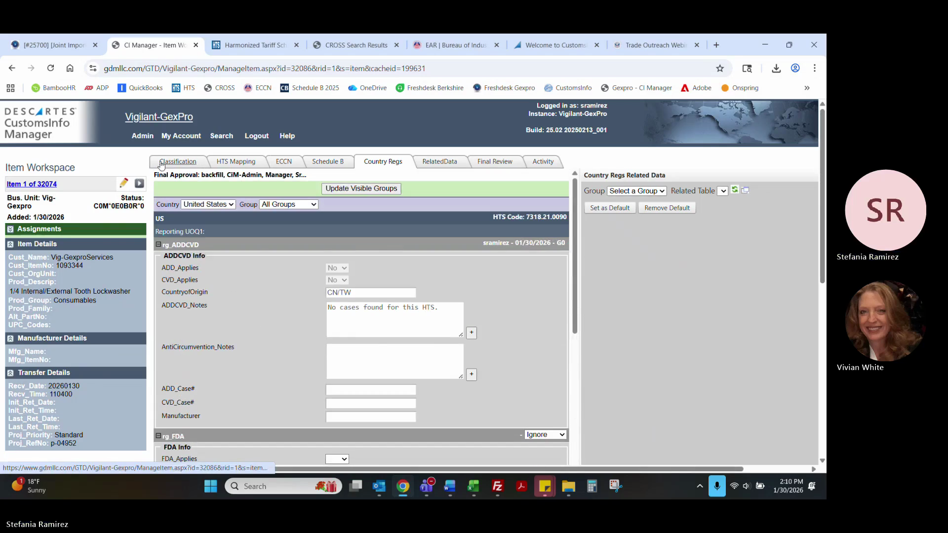Open FileZilla from the Windows taskbar
948x533 pixels.
click(x=497, y=487)
